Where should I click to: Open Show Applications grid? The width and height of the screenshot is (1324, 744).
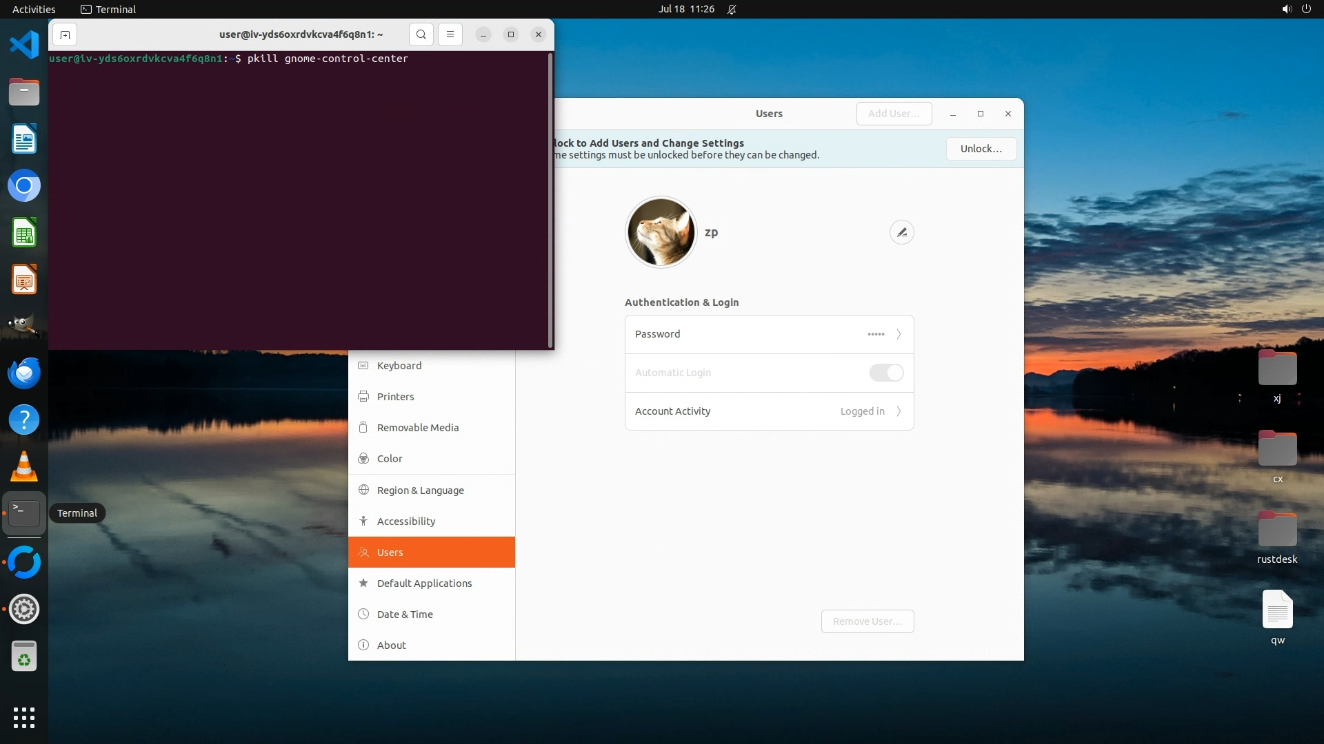pos(24,717)
